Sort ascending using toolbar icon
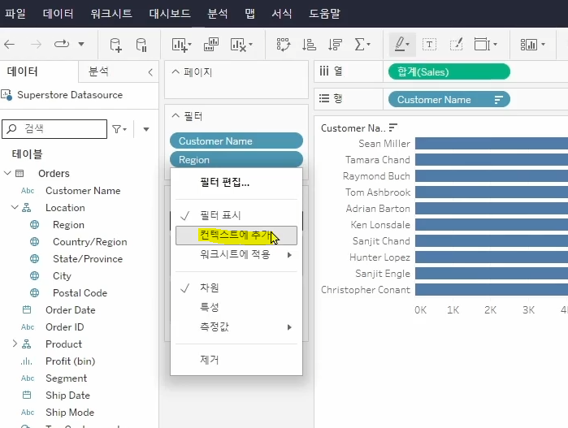This screenshot has height=428, width=568. click(x=309, y=45)
